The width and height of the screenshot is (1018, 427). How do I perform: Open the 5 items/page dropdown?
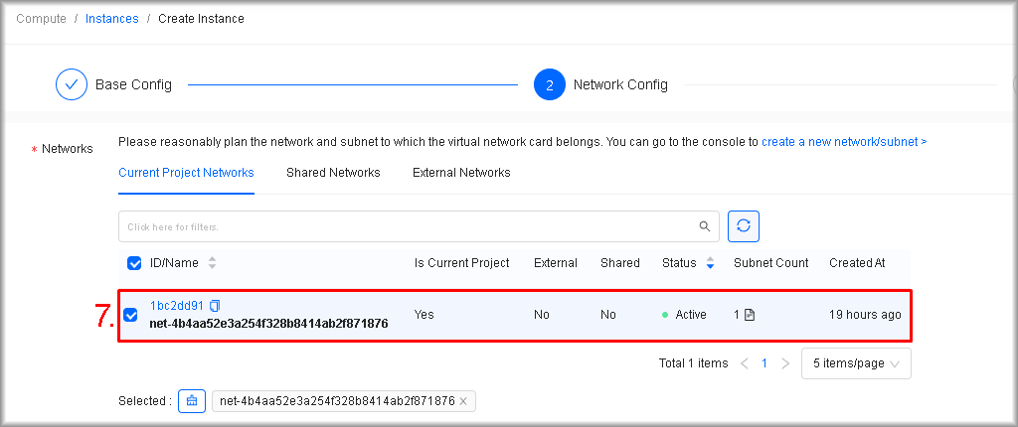855,363
